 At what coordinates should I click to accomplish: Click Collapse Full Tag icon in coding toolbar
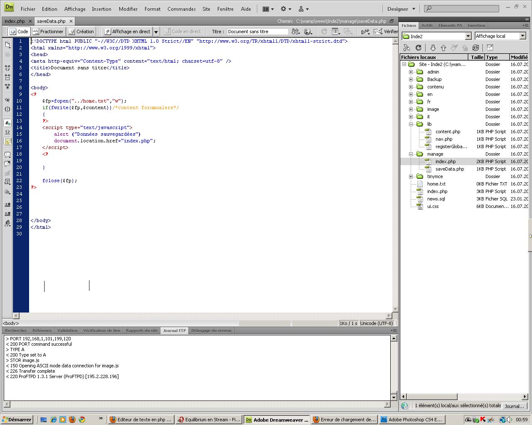click(x=7, y=67)
